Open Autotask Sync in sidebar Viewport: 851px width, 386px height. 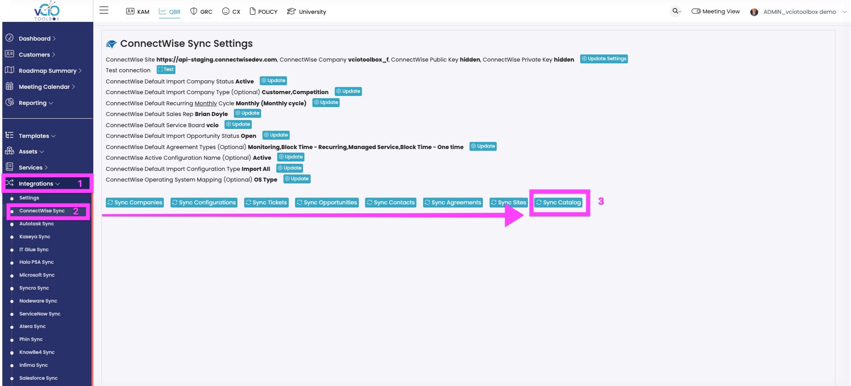pyautogui.click(x=37, y=224)
